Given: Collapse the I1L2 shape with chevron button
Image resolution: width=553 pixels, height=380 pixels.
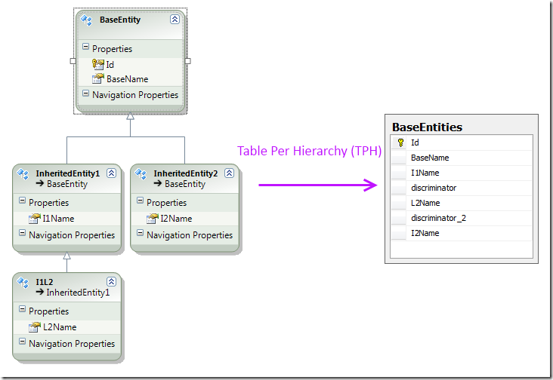Looking at the screenshot, I should click(x=112, y=281).
